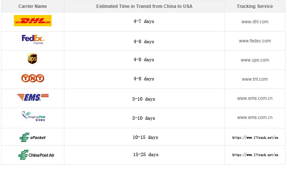Screen dimensions: 287x170
Task: Open the www.dhl.com tracking link
Action: click(x=255, y=22)
